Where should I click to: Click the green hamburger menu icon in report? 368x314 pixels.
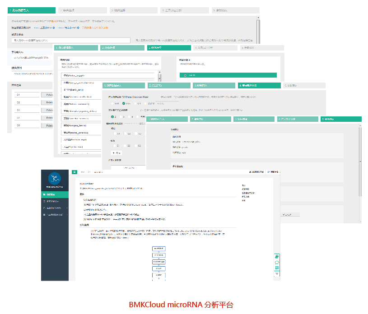coord(73,172)
